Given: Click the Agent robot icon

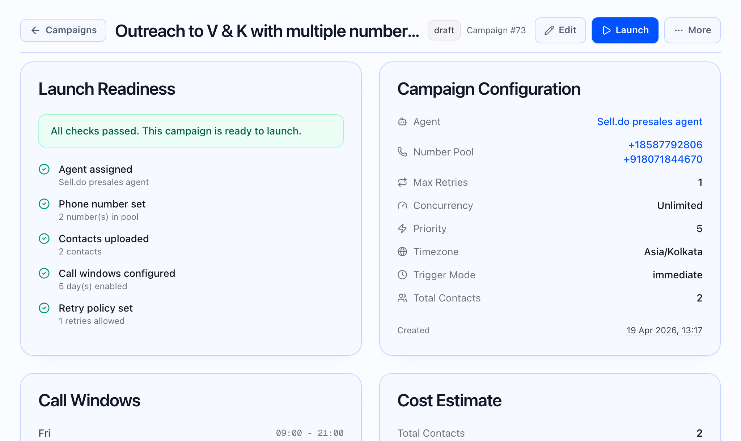Looking at the screenshot, I should 402,121.
